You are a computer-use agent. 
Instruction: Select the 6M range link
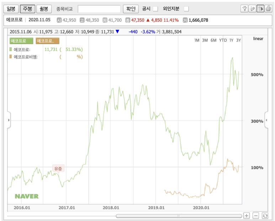pos(213,40)
